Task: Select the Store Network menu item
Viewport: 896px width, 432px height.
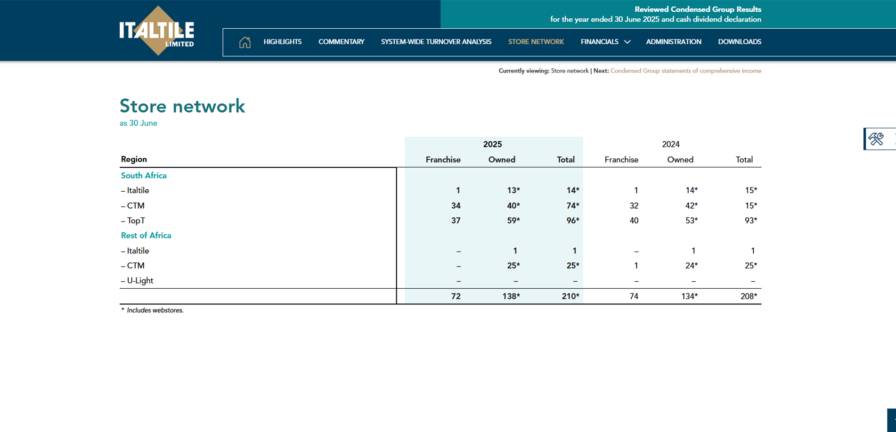Action: click(536, 42)
